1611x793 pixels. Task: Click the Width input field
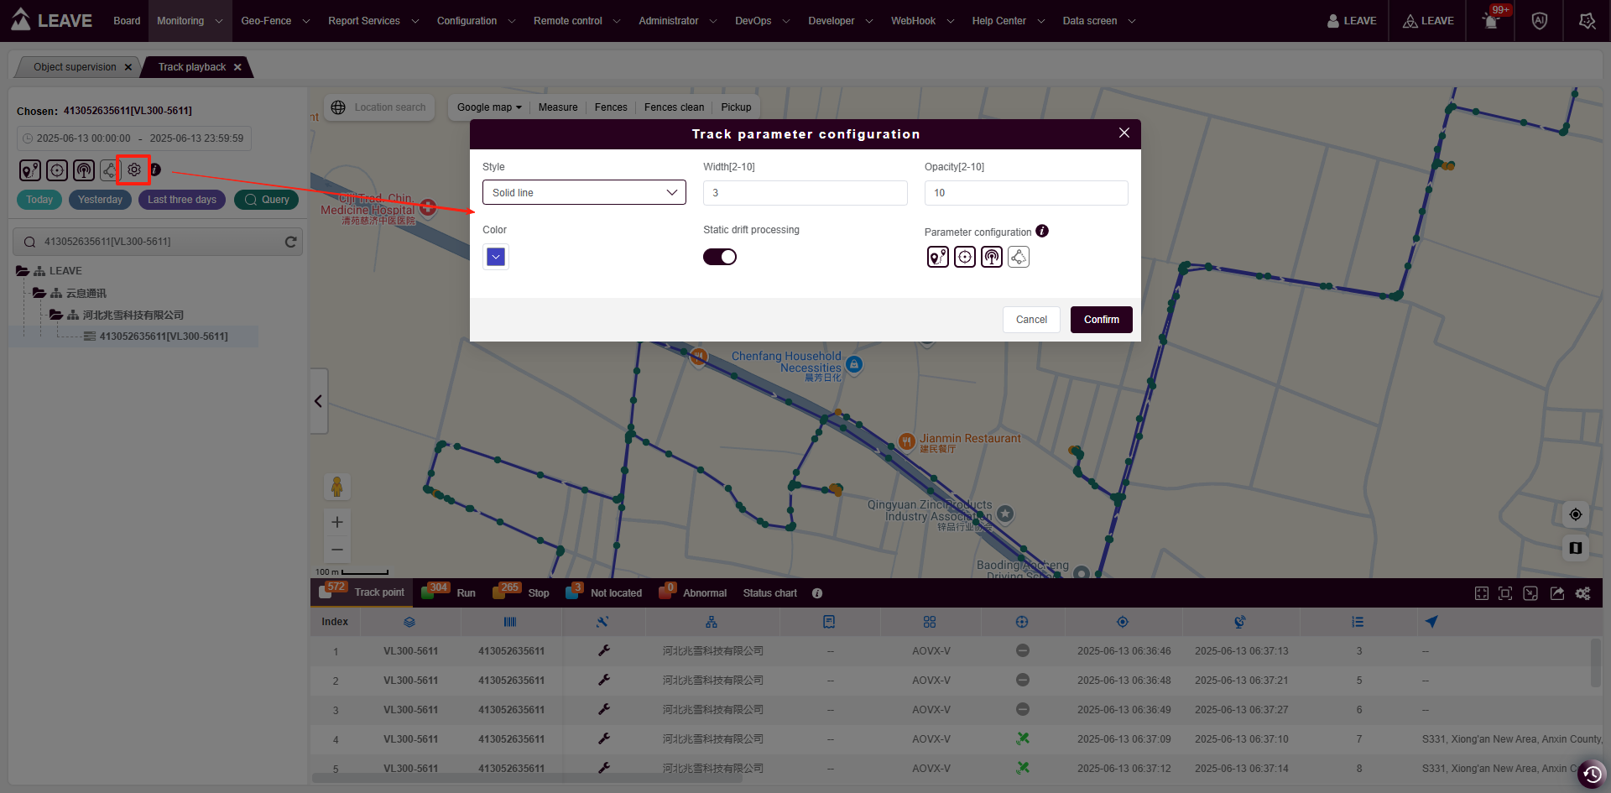point(805,192)
